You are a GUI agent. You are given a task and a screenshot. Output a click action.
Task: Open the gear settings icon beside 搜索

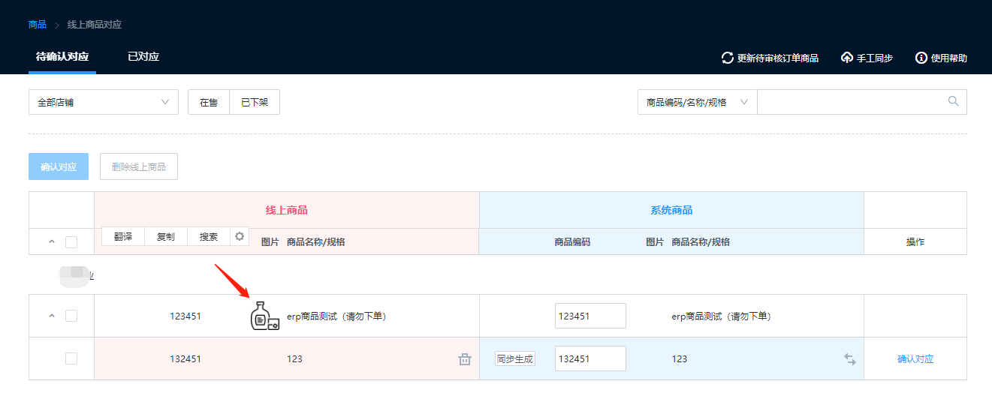(x=240, y=236)
